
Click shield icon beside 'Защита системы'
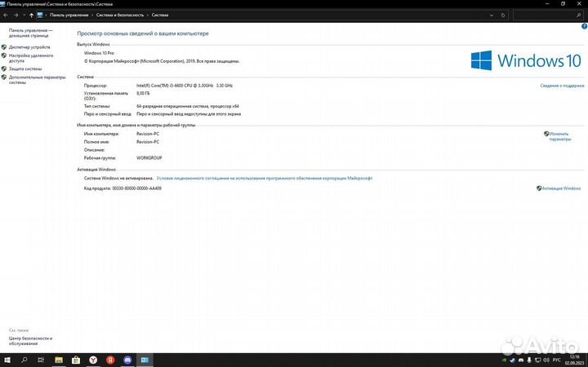[x=4, y=69]
